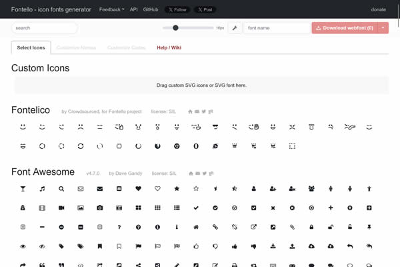Viewport: 400px width, 267px height.
Task: Select the closed padlock icon
Action: [x=311, y=227]
